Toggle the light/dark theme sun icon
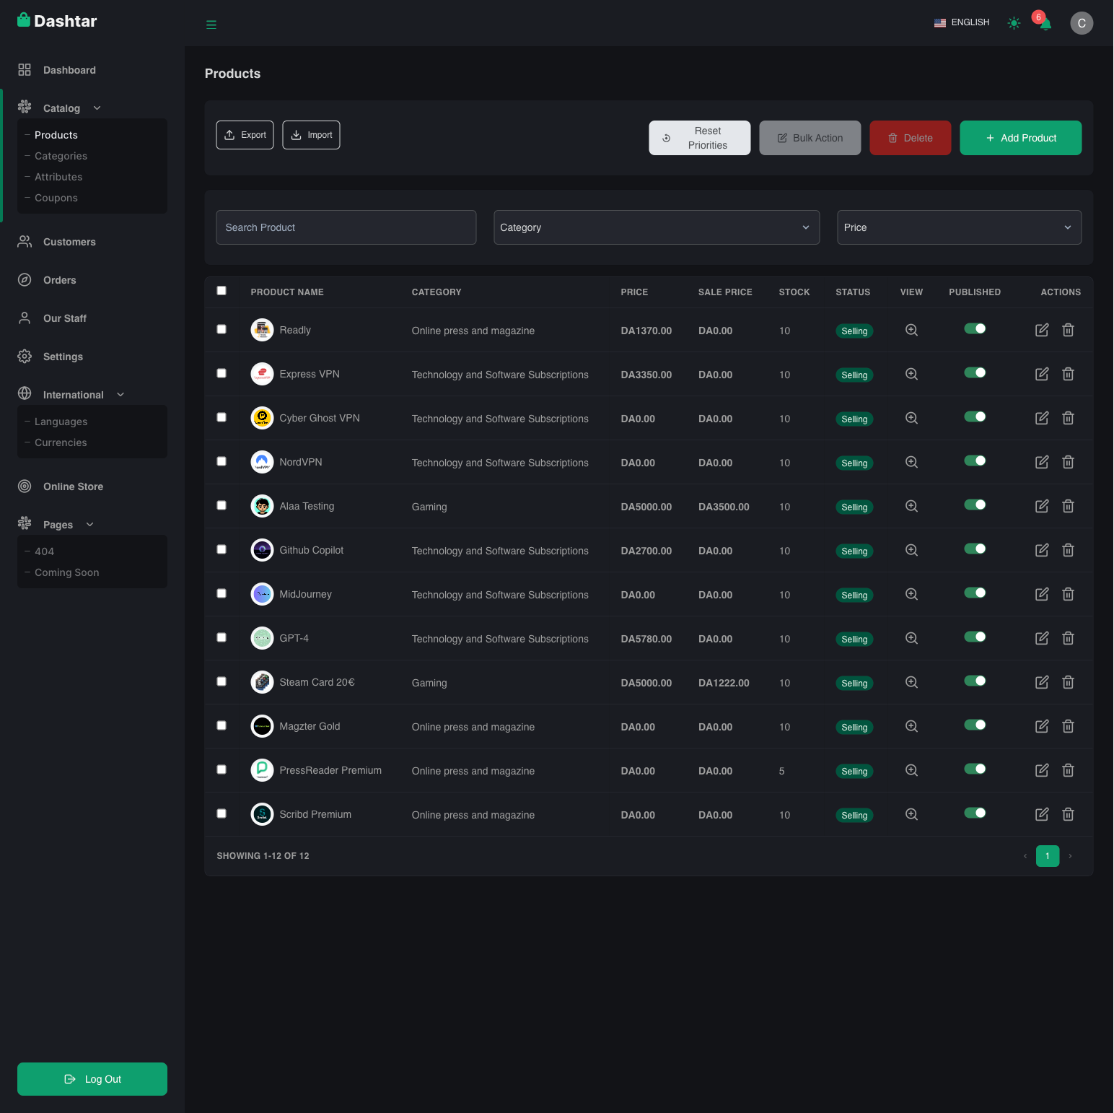Image resolution: width=1114 pixels, height=1113 pixels. 1014,23
